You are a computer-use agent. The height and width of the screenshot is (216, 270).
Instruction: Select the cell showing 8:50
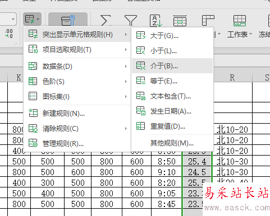pyautogui.click(x=167, y=161)
